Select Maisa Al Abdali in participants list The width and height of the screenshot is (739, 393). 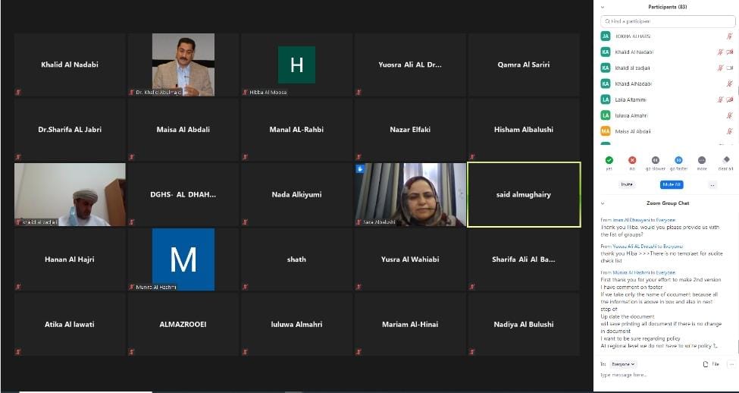click(x=632, y=131)
